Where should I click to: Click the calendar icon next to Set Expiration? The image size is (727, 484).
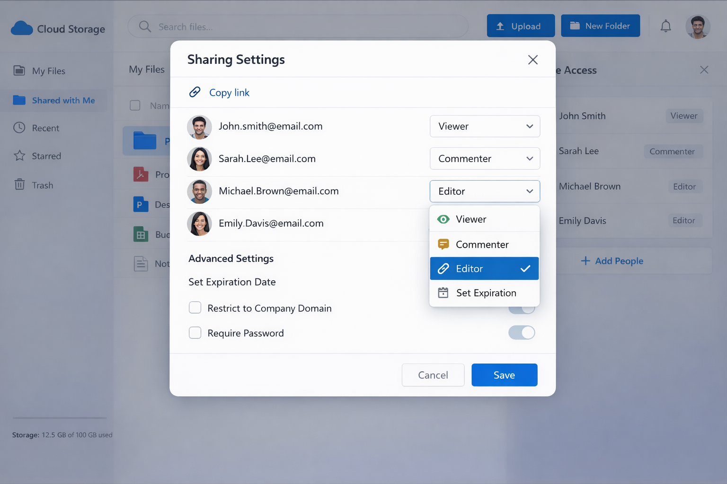[x=443, y=293]
